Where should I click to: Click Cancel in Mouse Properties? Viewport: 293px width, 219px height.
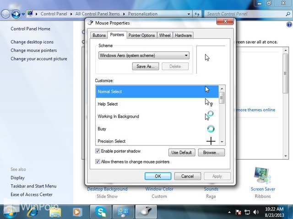point(187,176)
